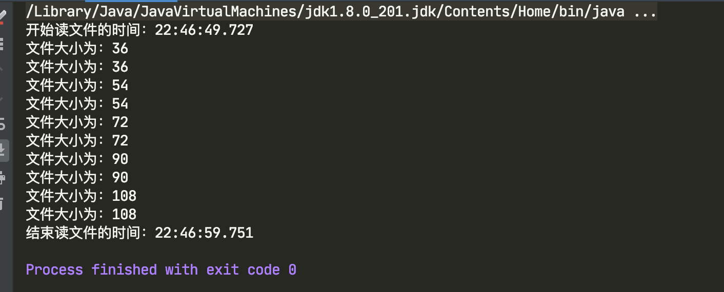This screenshot has width=724, height=292.
Task: Click the blank line above Process finished
Action: [368, 252]
